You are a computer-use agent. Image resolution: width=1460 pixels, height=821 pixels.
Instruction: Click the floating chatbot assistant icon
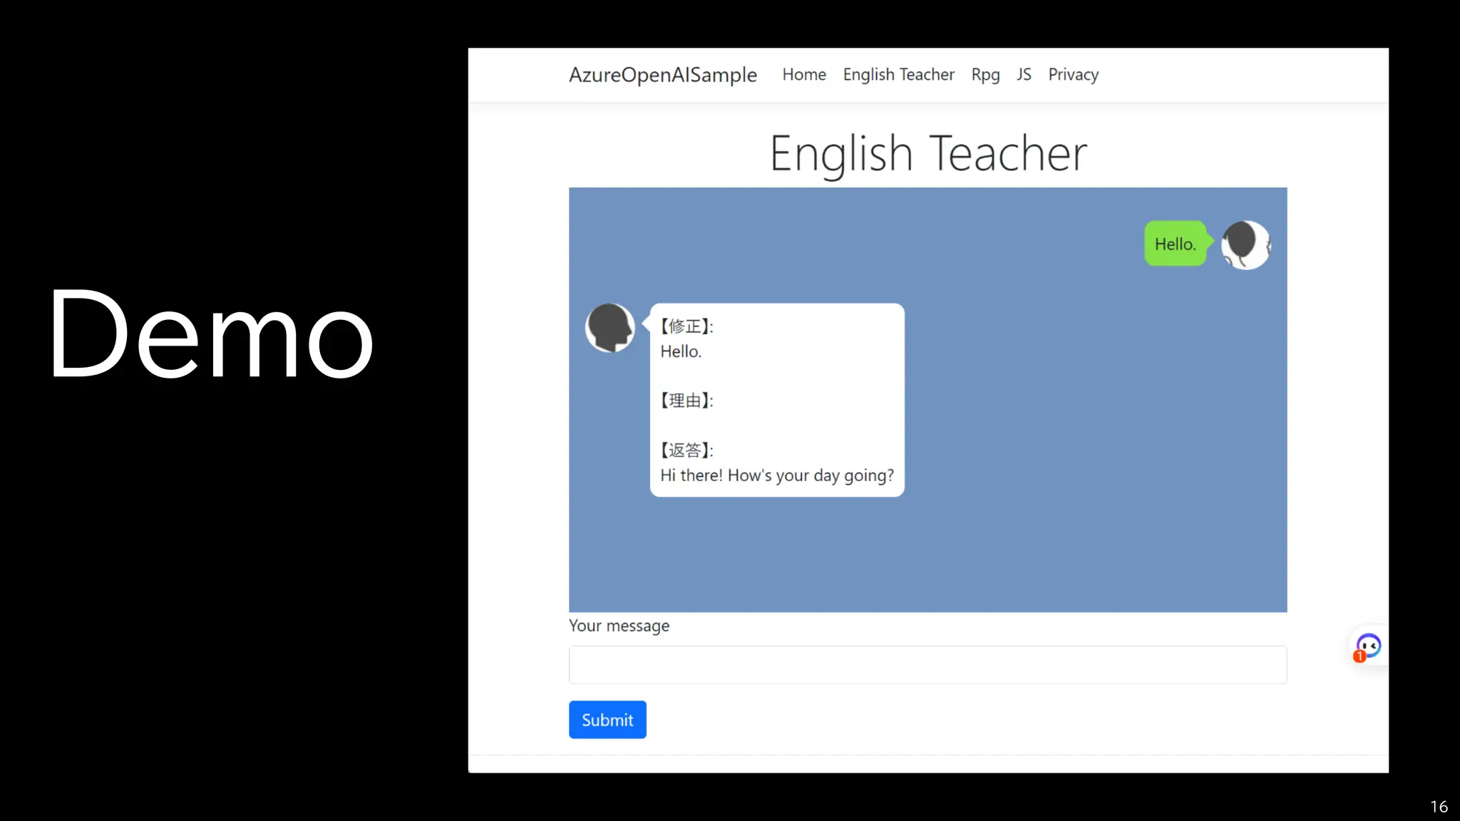1369,646
